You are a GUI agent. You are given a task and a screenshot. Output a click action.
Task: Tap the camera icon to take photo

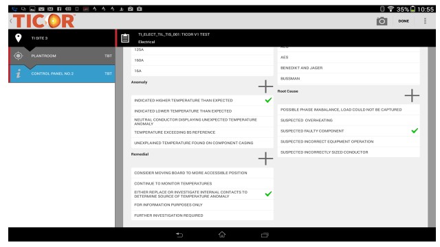tap(382, 21)
